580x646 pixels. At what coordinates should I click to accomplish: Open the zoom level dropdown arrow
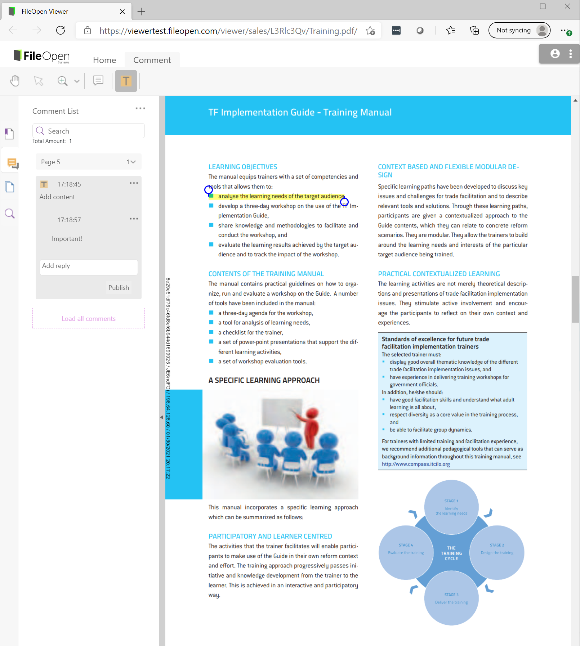[x=77, y=81]
